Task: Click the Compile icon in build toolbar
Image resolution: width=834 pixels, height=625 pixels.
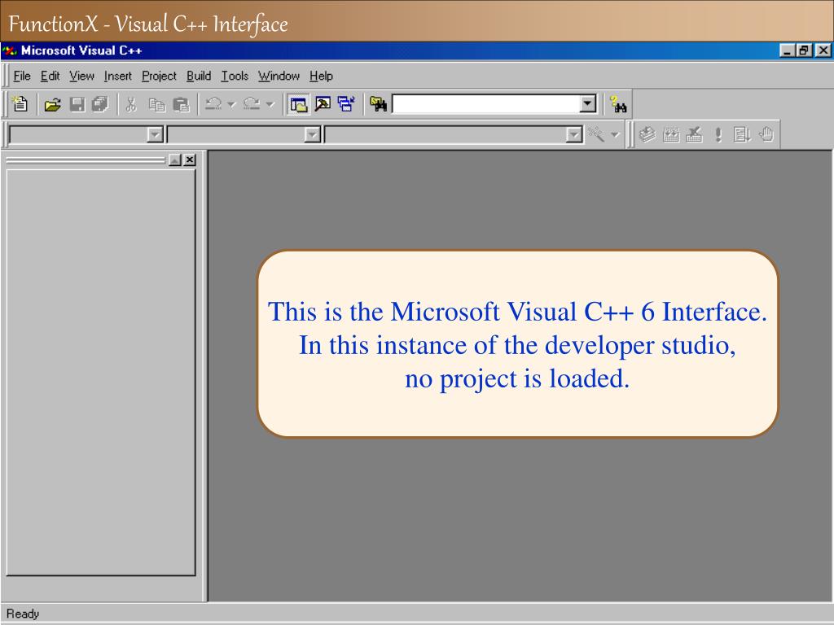Action: tap(647, 134)
